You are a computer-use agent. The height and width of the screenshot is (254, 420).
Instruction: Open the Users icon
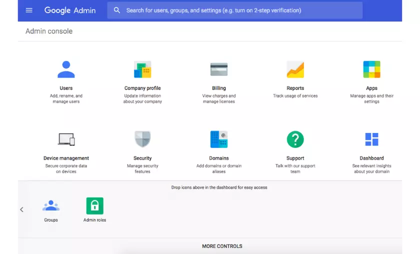click(66, 69)
